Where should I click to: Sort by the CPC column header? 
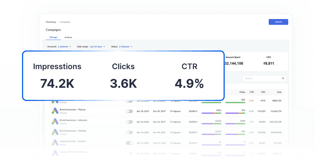click(263, 92)
